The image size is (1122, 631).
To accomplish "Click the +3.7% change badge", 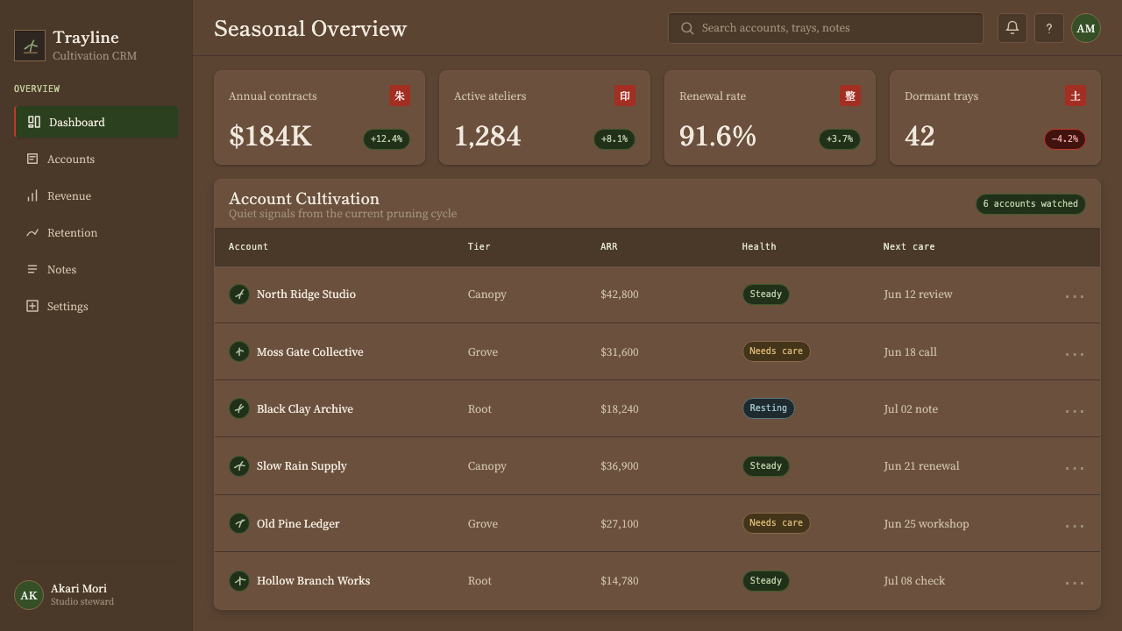I will [840, 139].
